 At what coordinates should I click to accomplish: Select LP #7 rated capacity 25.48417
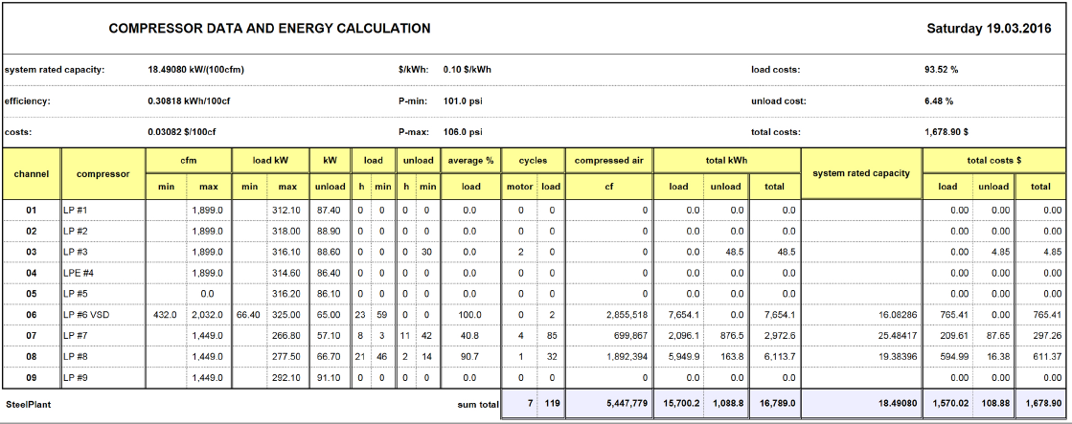[894, 336]
